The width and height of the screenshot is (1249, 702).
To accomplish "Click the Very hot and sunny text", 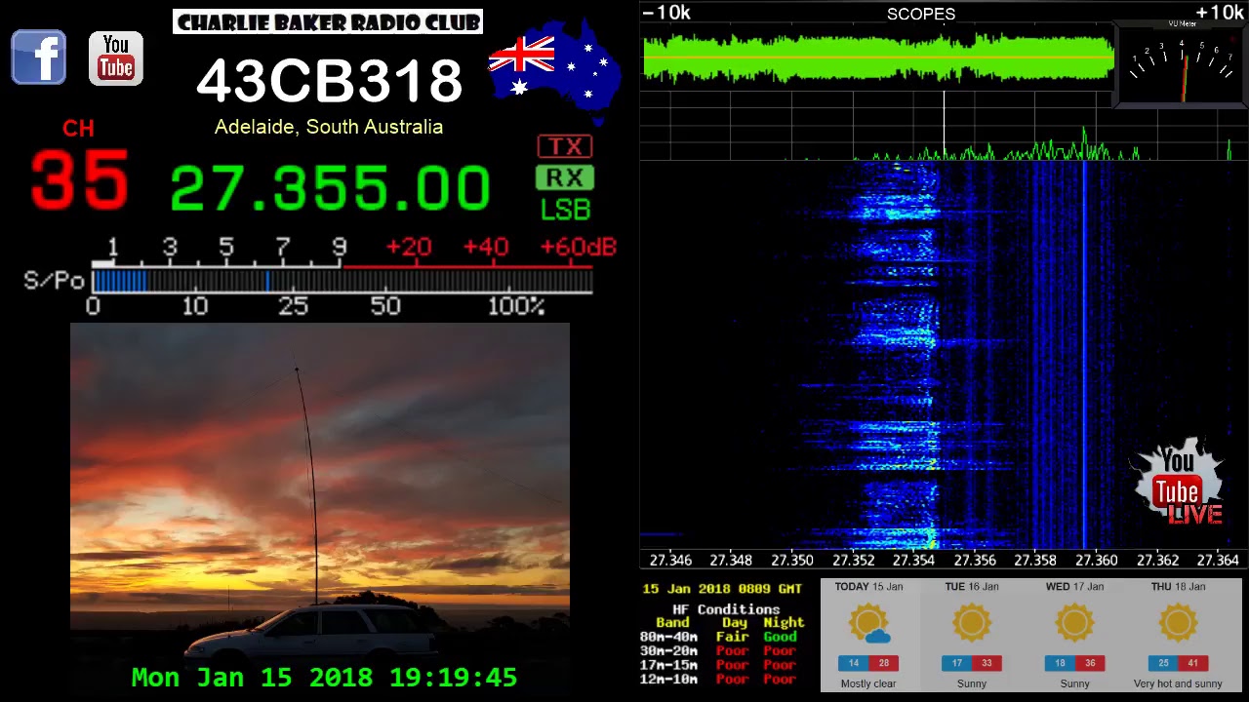I will point(1178,683).
